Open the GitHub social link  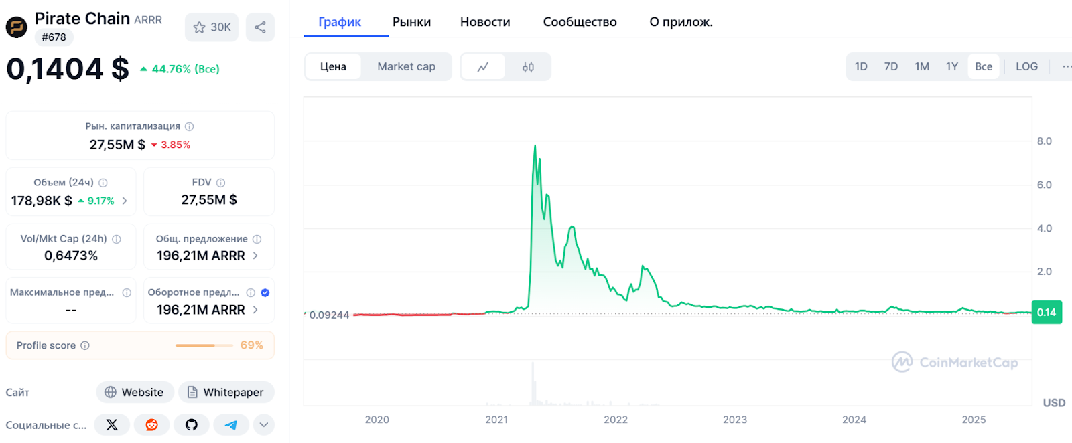(192, 425)
